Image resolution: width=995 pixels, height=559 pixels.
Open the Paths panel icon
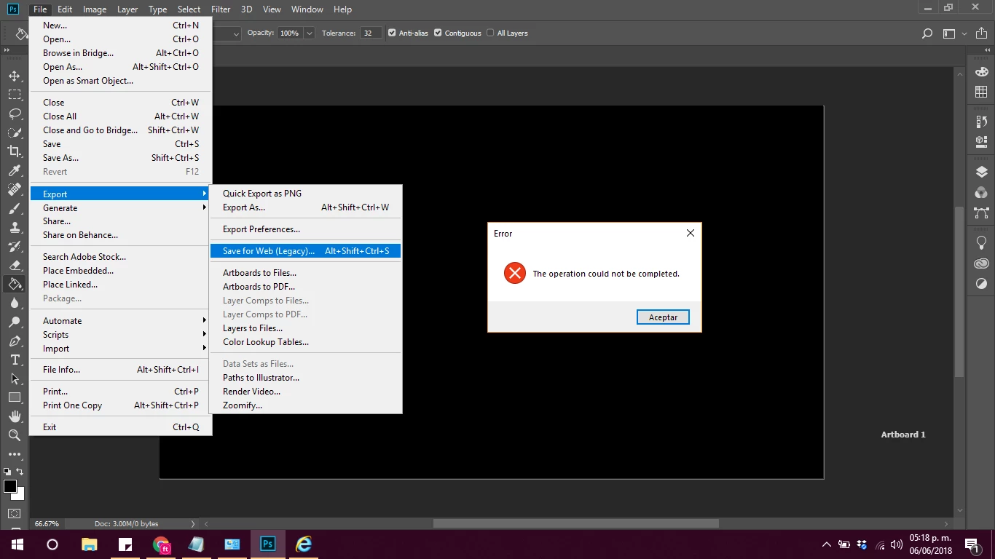pos(981,213)
